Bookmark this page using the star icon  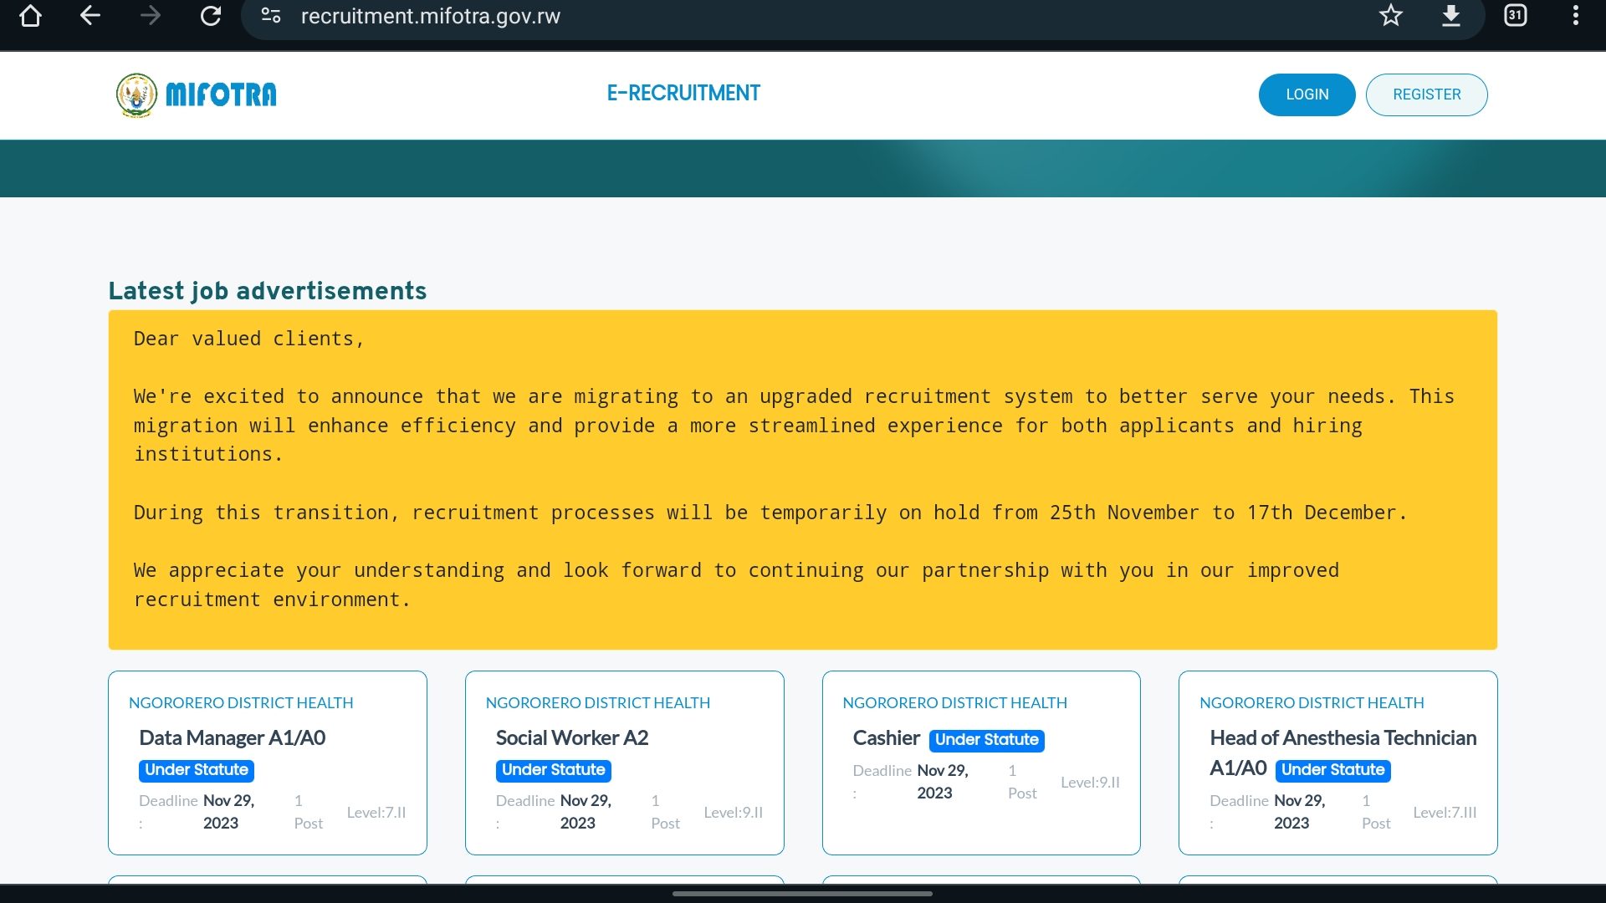(x=1391, y=16)
